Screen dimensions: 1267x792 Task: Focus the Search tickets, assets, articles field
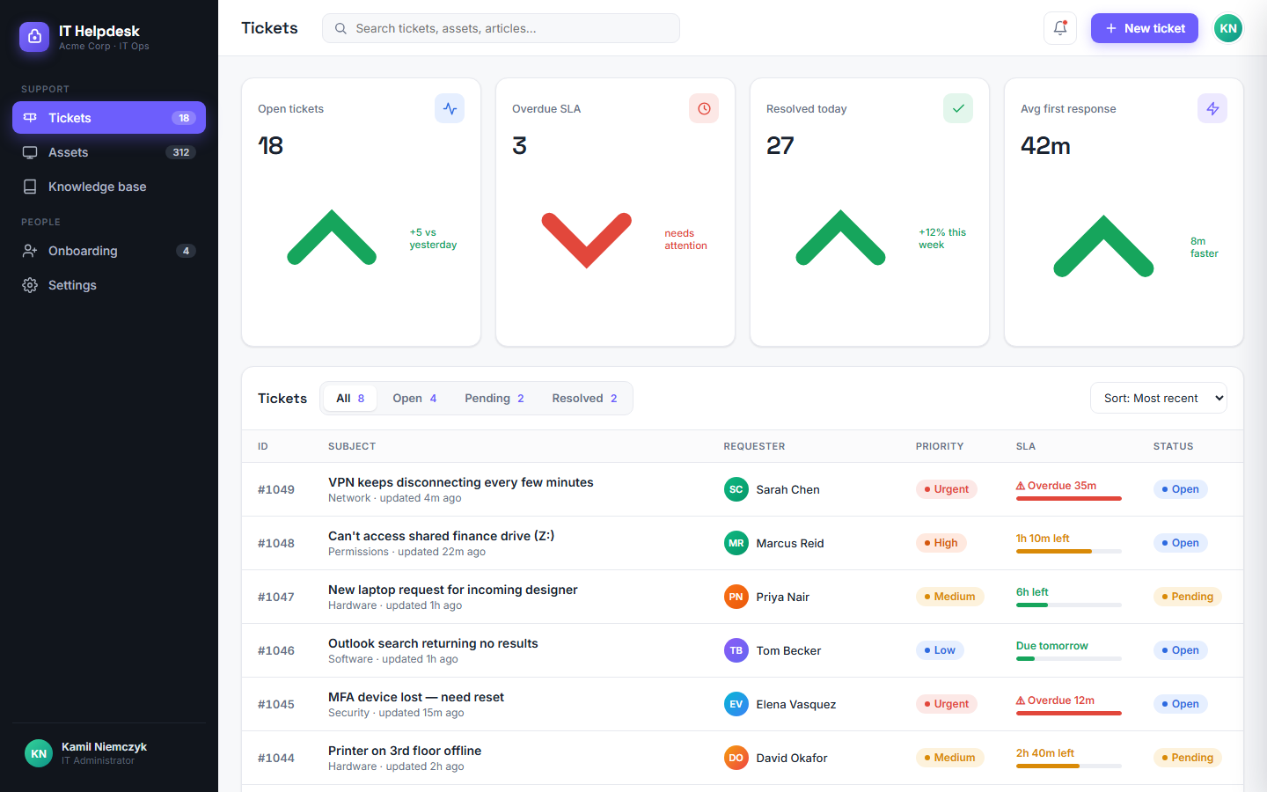click(501, 28)
